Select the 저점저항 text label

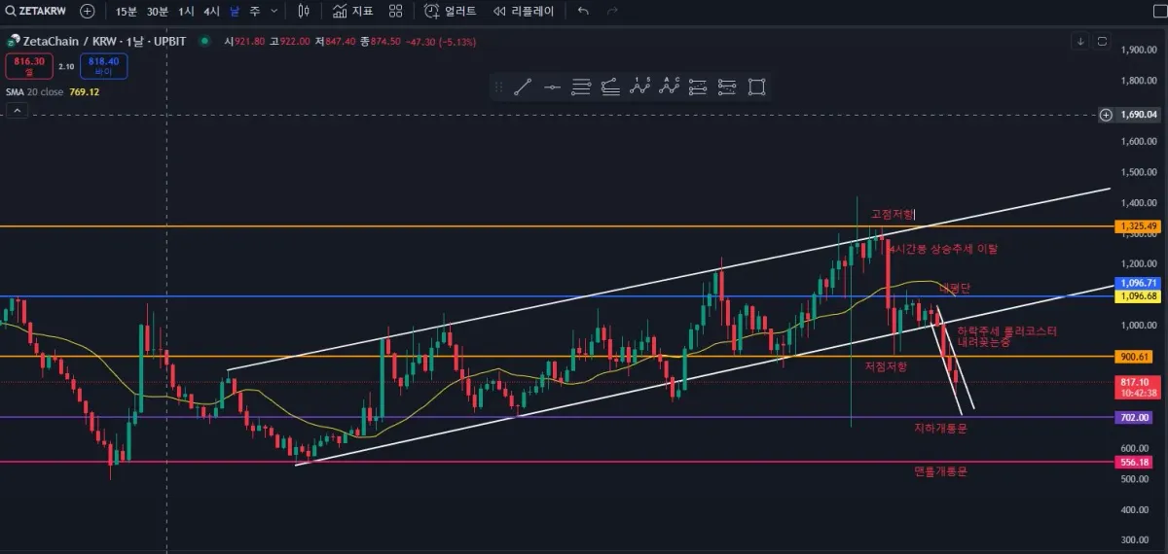click(886, 366)
